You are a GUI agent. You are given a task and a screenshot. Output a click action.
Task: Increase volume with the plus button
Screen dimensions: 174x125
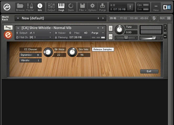[160, 38]
